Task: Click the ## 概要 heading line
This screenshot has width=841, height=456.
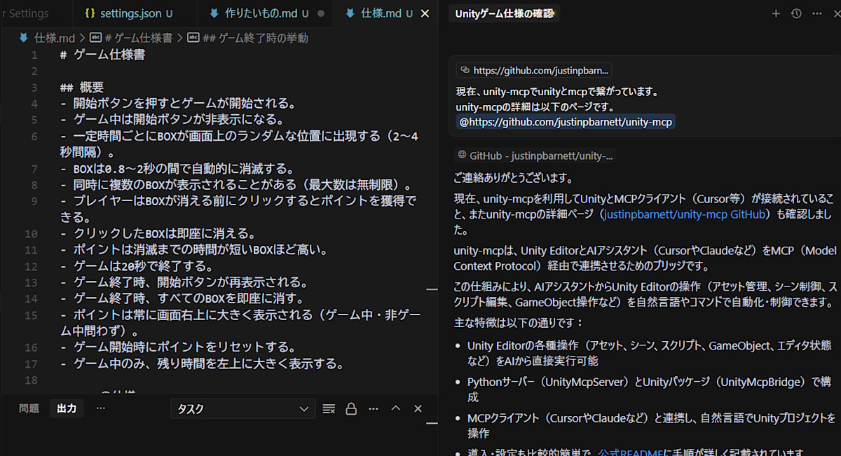Action: pyautogui.click(x=82, y=88)
